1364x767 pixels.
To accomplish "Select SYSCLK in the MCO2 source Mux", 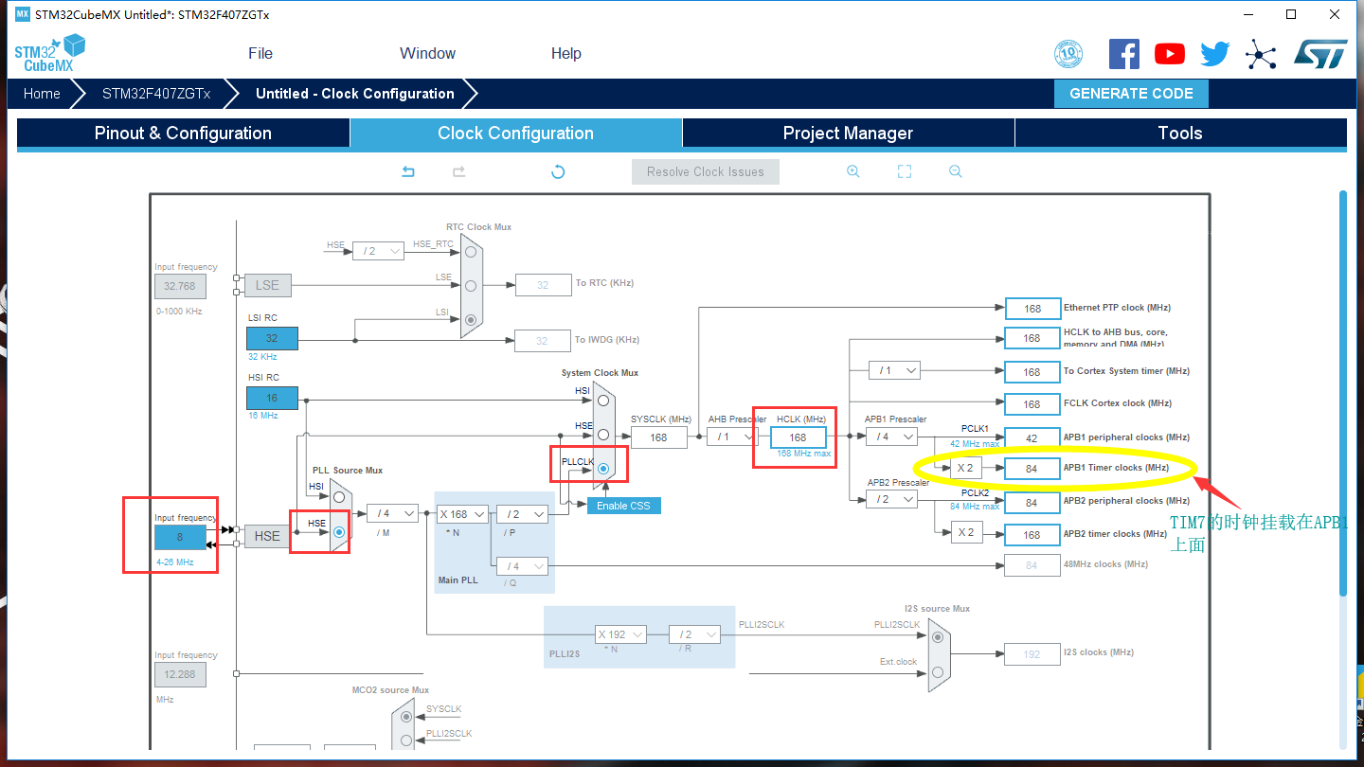I will click(406, 717).
